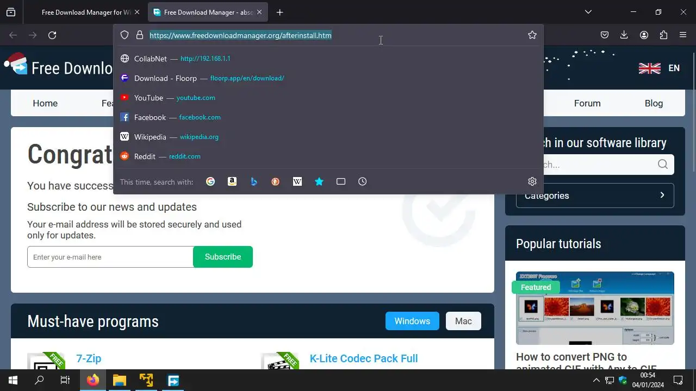Select the Mac programs button

(x=463, y=321)
